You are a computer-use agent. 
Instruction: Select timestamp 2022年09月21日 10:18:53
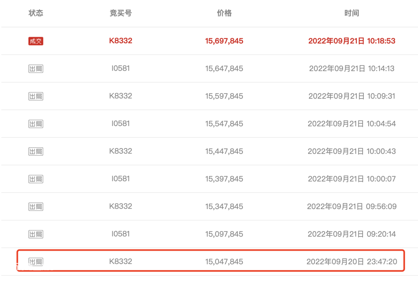click(x=351, y=41)
